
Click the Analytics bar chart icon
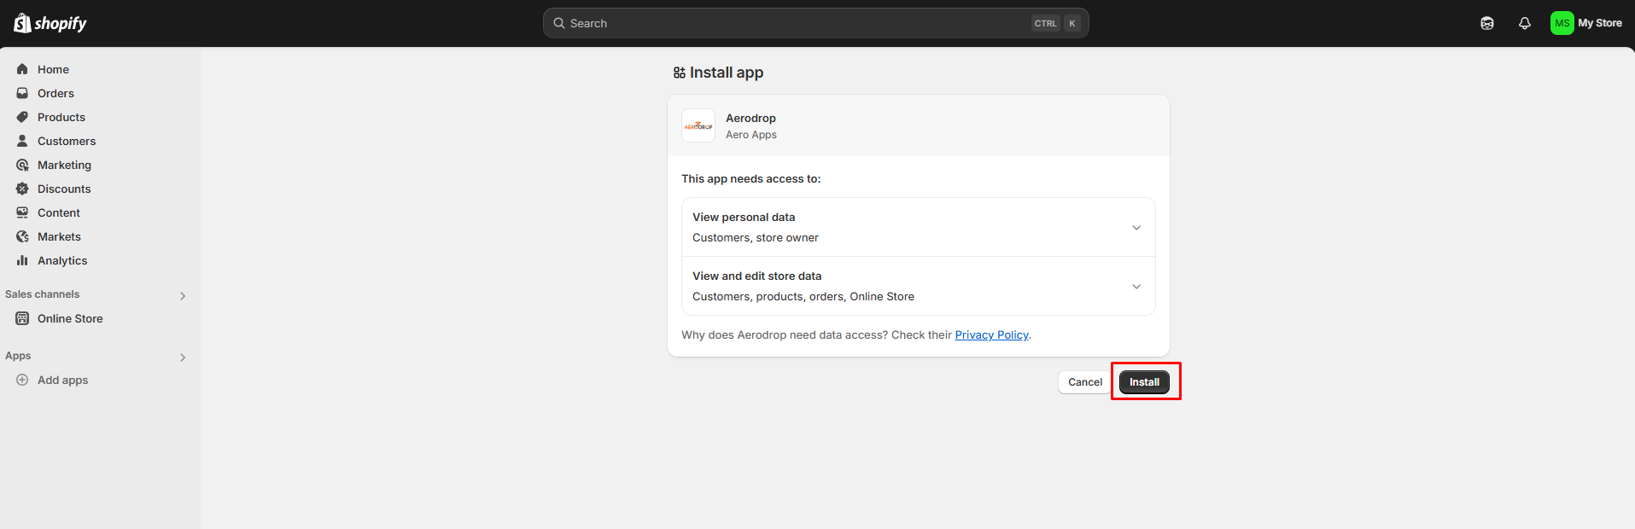22,260
